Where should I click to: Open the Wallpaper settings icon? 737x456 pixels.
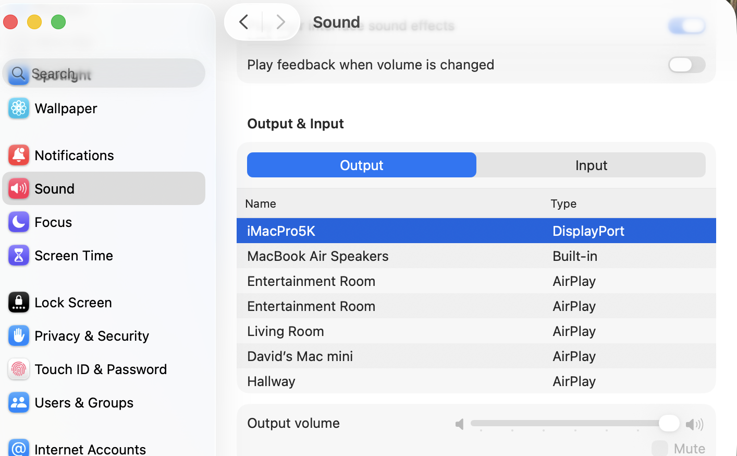pyautogui.click(x=19, y=109)
